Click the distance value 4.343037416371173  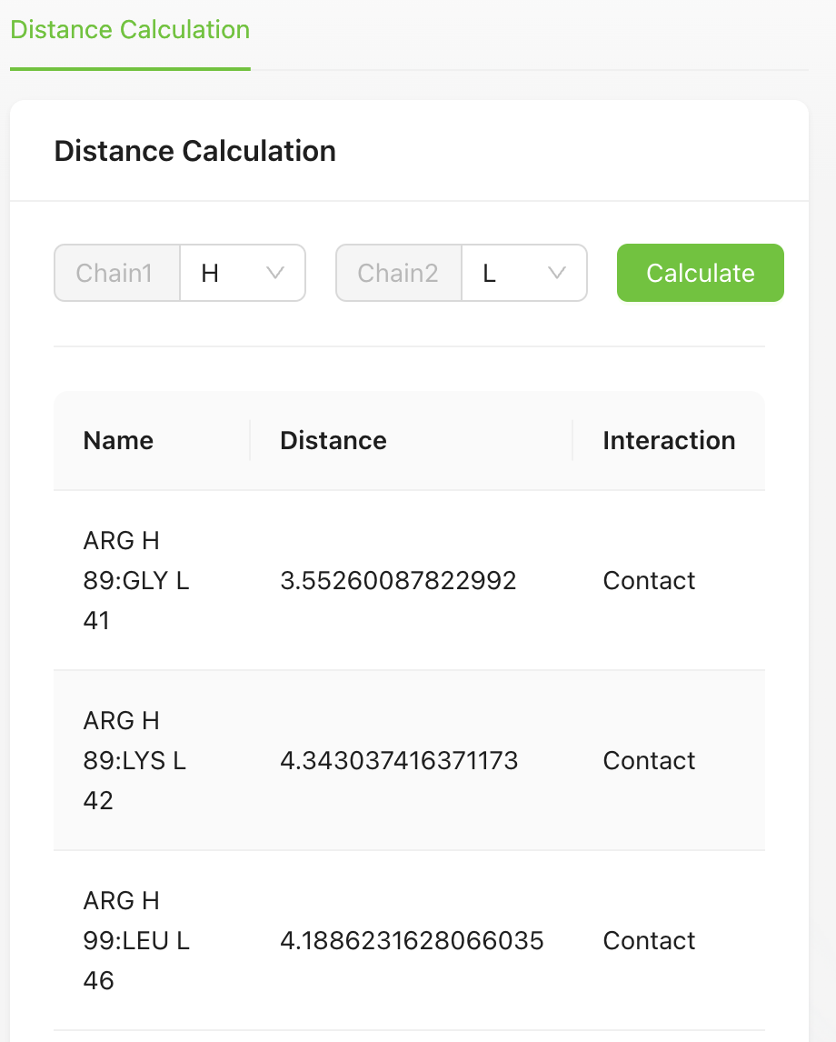click(398, 760)
